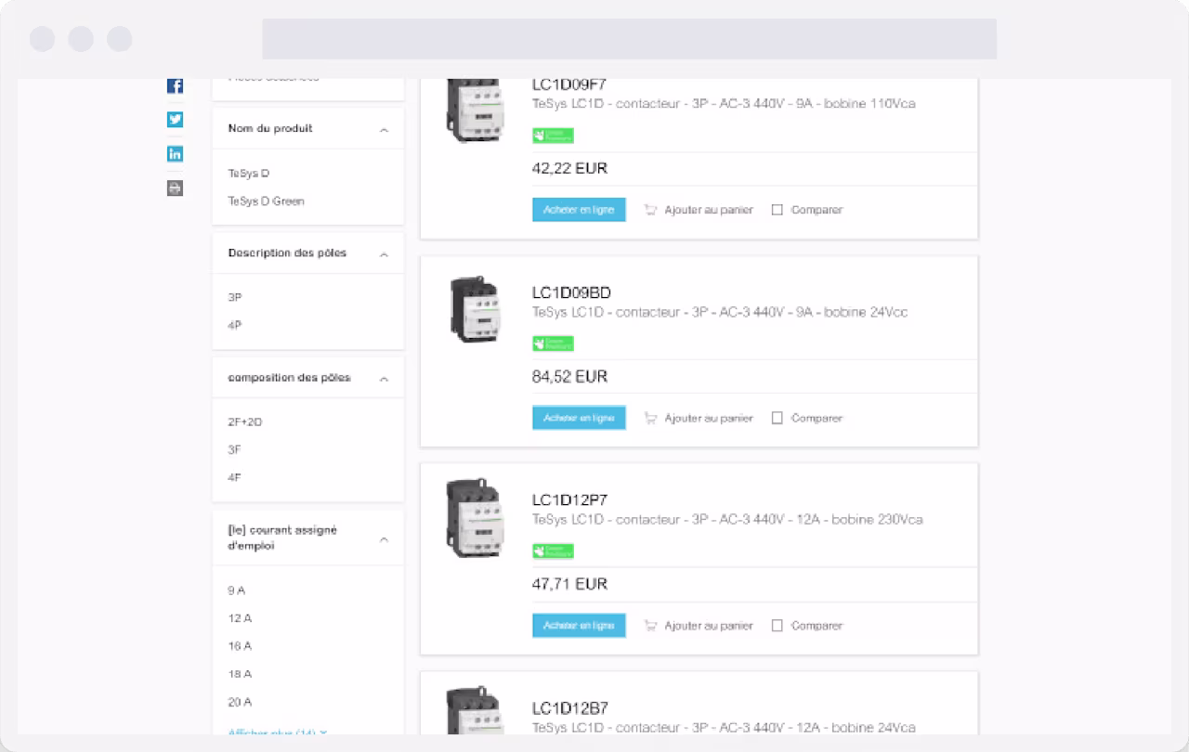Collapse the composition des pôles filter
Image resolution: width=1189 pixels, height=752 pixels.
pos(384,379)
